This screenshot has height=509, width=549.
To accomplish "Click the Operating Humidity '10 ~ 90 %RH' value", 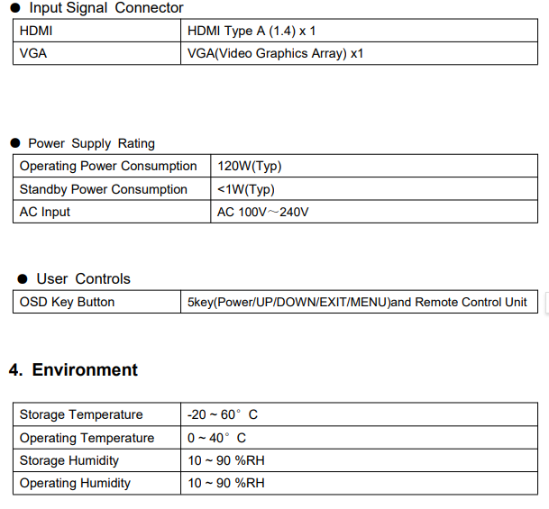I will 226,483.
